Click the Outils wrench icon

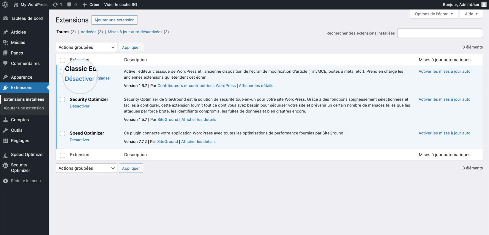[5, 130]
